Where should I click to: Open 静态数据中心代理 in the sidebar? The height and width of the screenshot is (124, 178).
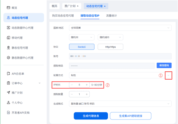click(x=22, y=58)
